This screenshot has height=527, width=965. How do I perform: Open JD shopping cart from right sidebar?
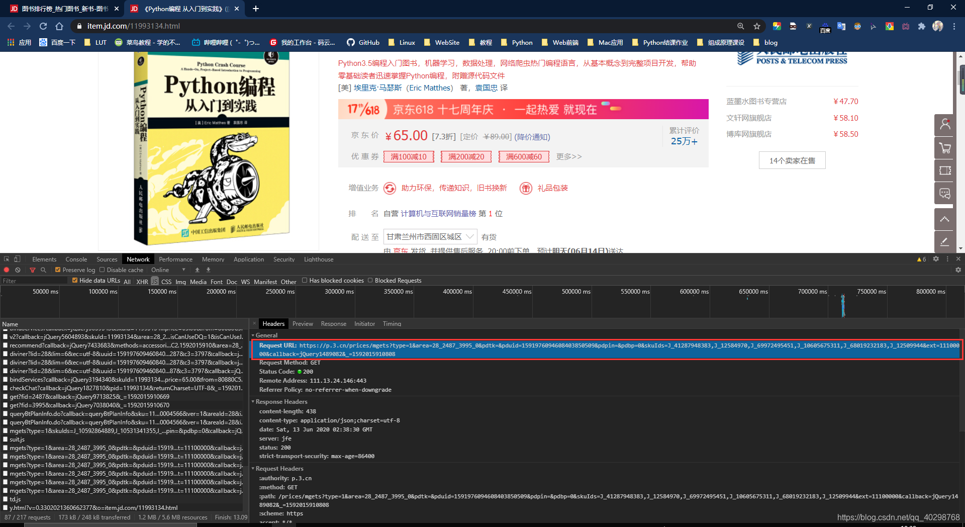[945, 148]
